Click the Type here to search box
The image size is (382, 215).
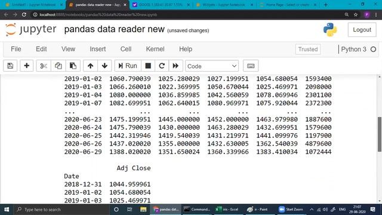point(61,210)
